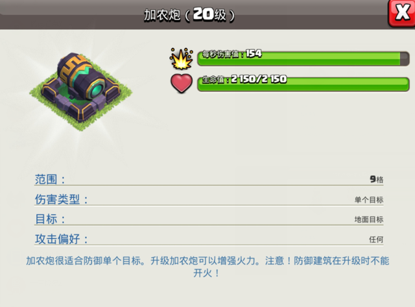Click the blue cannon description paragraph
The image size is (415, 307).
coord(207,267)
